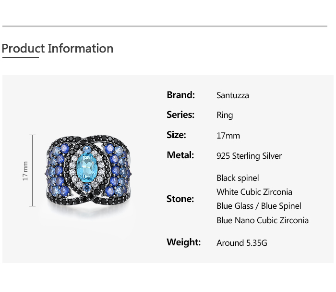The height and width of the screenshot is (292, 336).
Task: Click the 17mm size value
Action: click(x=228, y=136)
